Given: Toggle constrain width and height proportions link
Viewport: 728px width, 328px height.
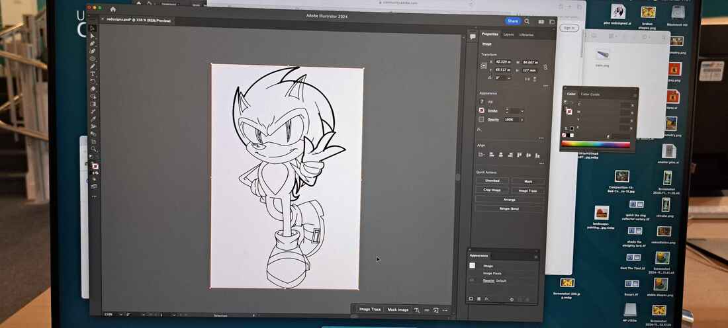Looking at the screenshot, I should (545, 66).
